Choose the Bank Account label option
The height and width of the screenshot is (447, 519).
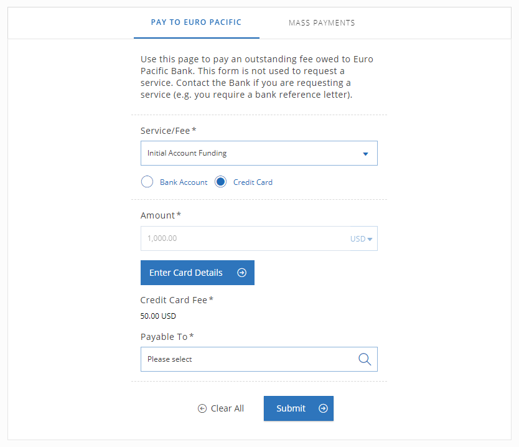coord(184,182)
